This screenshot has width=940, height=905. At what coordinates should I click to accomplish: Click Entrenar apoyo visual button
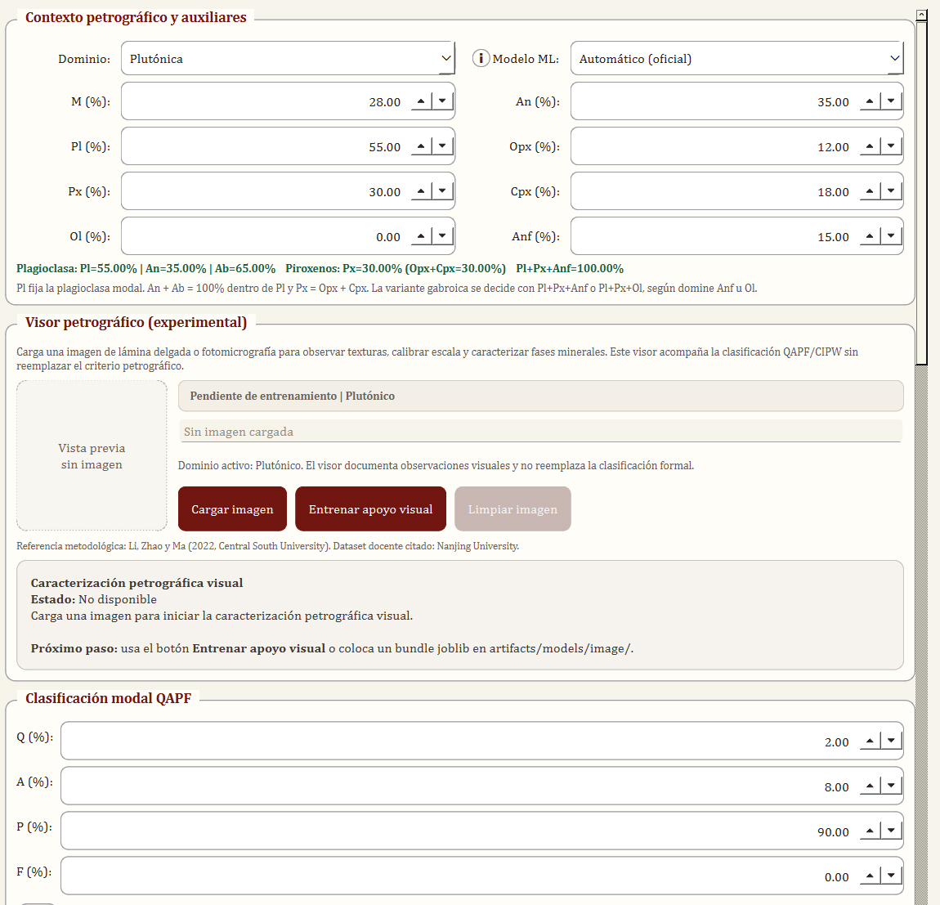tap(370, 509)
